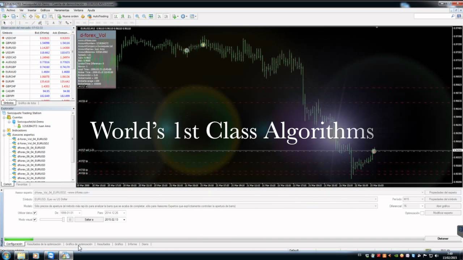Open the clock periodicity toolbar icon
Screen dimensions: 463x260
tap(183, 16)
